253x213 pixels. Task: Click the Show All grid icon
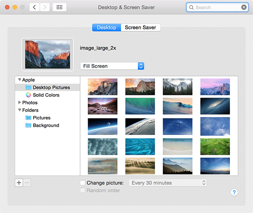tap(59, 8)
